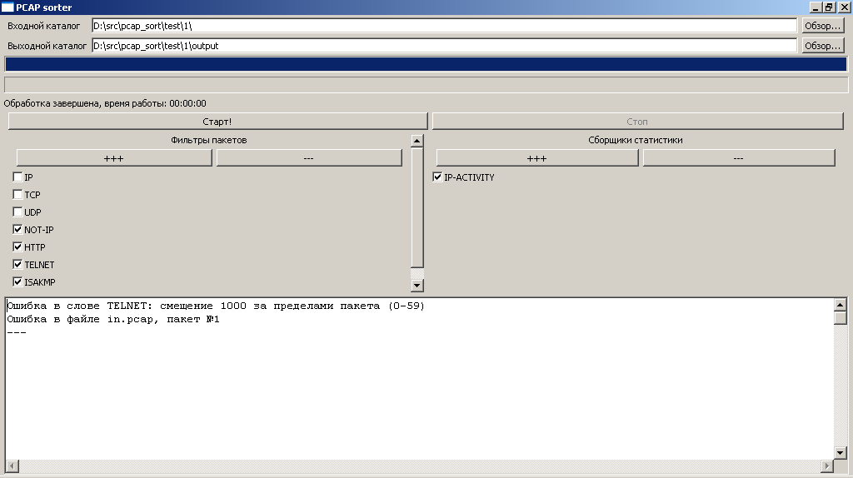
Task: Click the PCAP sorter window icon
Action: click(7, 7)
